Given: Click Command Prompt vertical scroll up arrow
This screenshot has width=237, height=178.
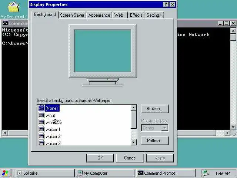Looking at the screenshot, I should 233,31.
